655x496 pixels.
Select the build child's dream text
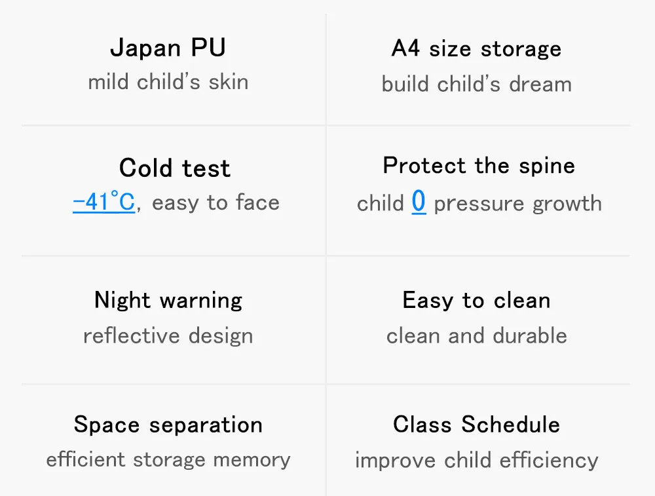[x=477, y=84]
